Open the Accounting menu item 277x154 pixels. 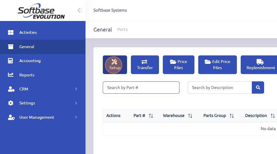pos(43,61)
